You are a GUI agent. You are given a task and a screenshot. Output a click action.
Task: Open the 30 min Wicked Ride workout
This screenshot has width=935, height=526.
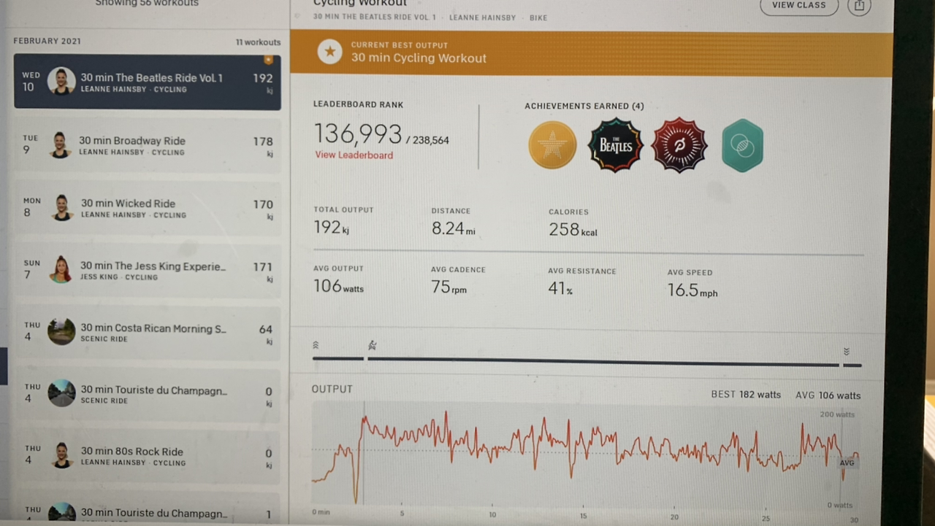(148, 208)
